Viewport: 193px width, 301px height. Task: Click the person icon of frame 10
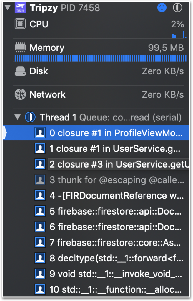40,289
